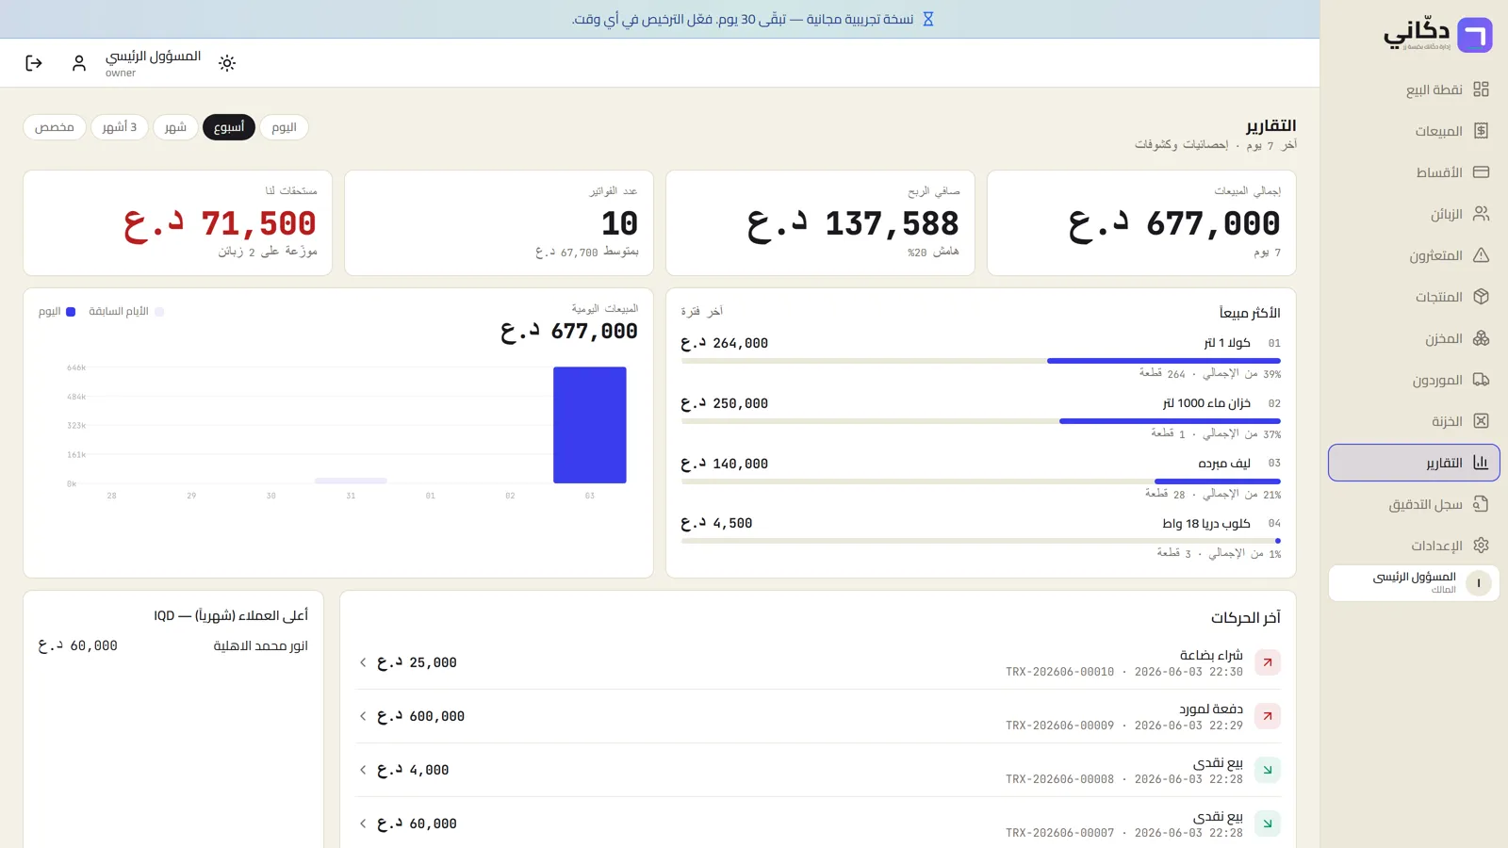Click the logout arrow icon in header
1508x848 pixels.
click(x=34, y=63)
